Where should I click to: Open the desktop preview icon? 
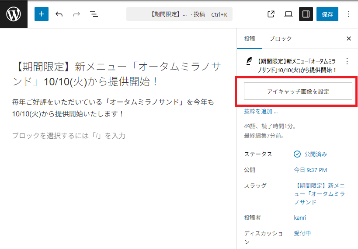pyautogui.click(x=288, y=14)
